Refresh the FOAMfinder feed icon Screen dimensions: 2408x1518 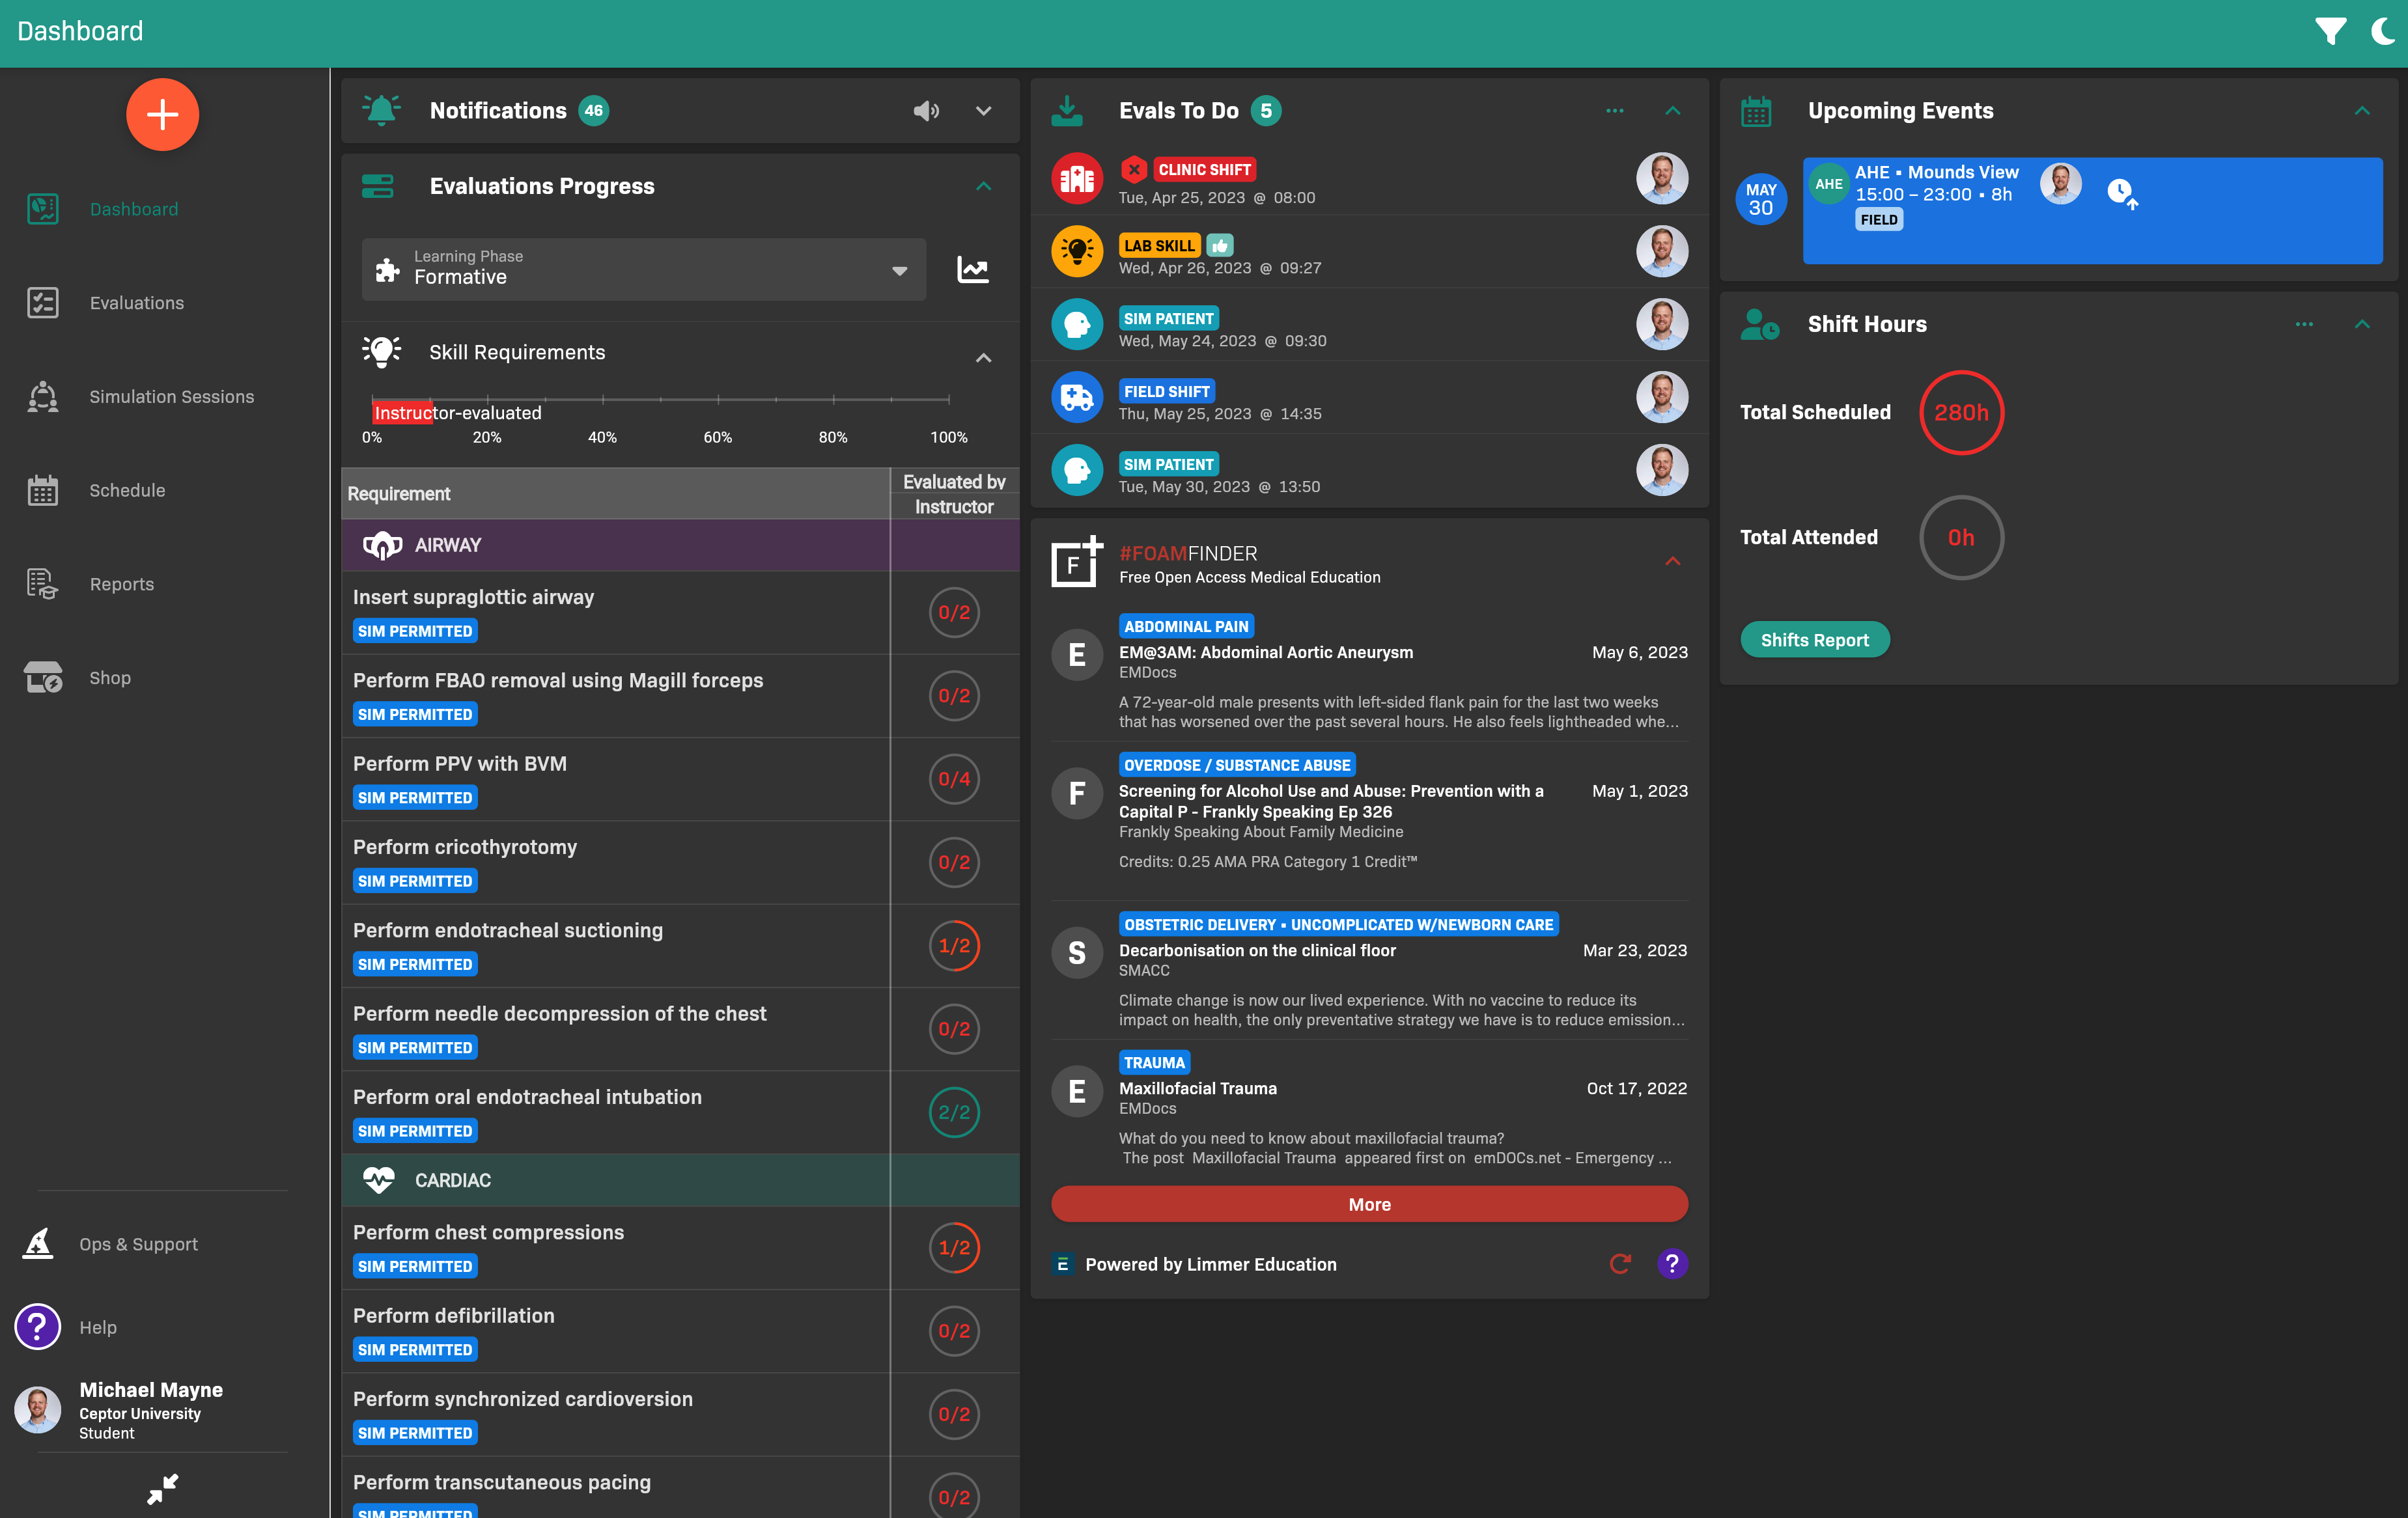tap(1620, 1263)
